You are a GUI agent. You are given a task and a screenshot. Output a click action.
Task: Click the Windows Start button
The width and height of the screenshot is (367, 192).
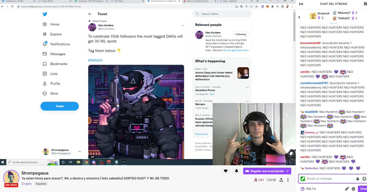click(3, 162)
